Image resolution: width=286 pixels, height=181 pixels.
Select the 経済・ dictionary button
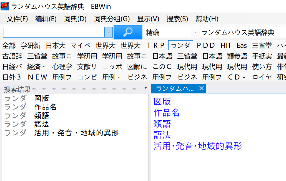pos(37,66)
